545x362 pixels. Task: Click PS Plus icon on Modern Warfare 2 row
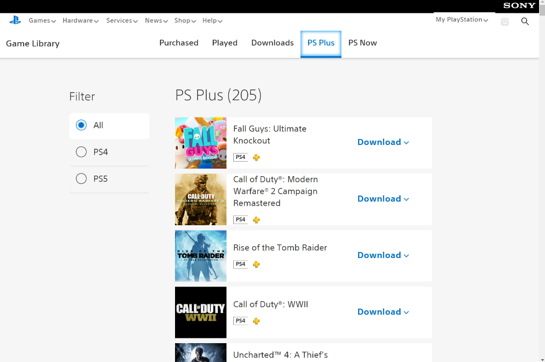[256, 220]
